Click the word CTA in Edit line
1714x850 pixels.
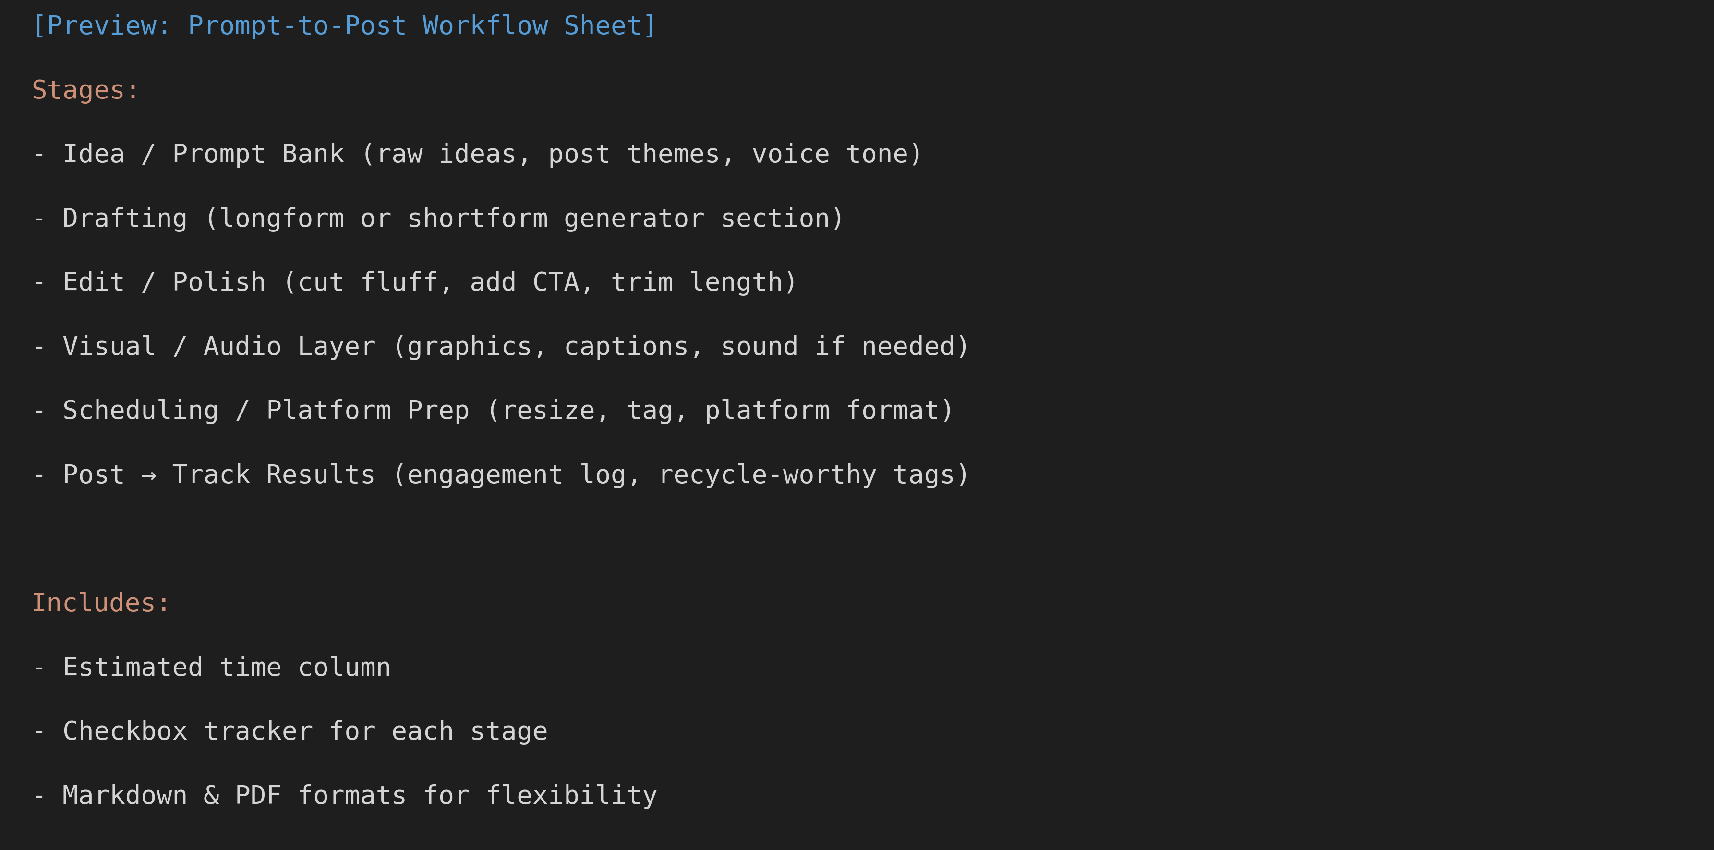pos(555,282)
